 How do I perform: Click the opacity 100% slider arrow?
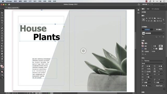coord(157,51)
